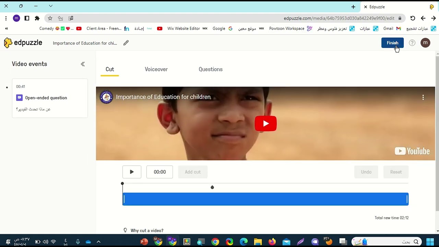
Task: Open Microsoft Edge from taskbar
Action: [244, 242]
